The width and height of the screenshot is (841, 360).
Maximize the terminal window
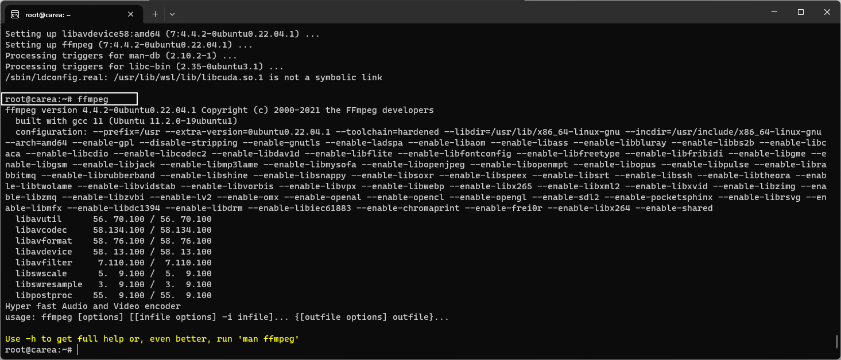tap(800, 12)
